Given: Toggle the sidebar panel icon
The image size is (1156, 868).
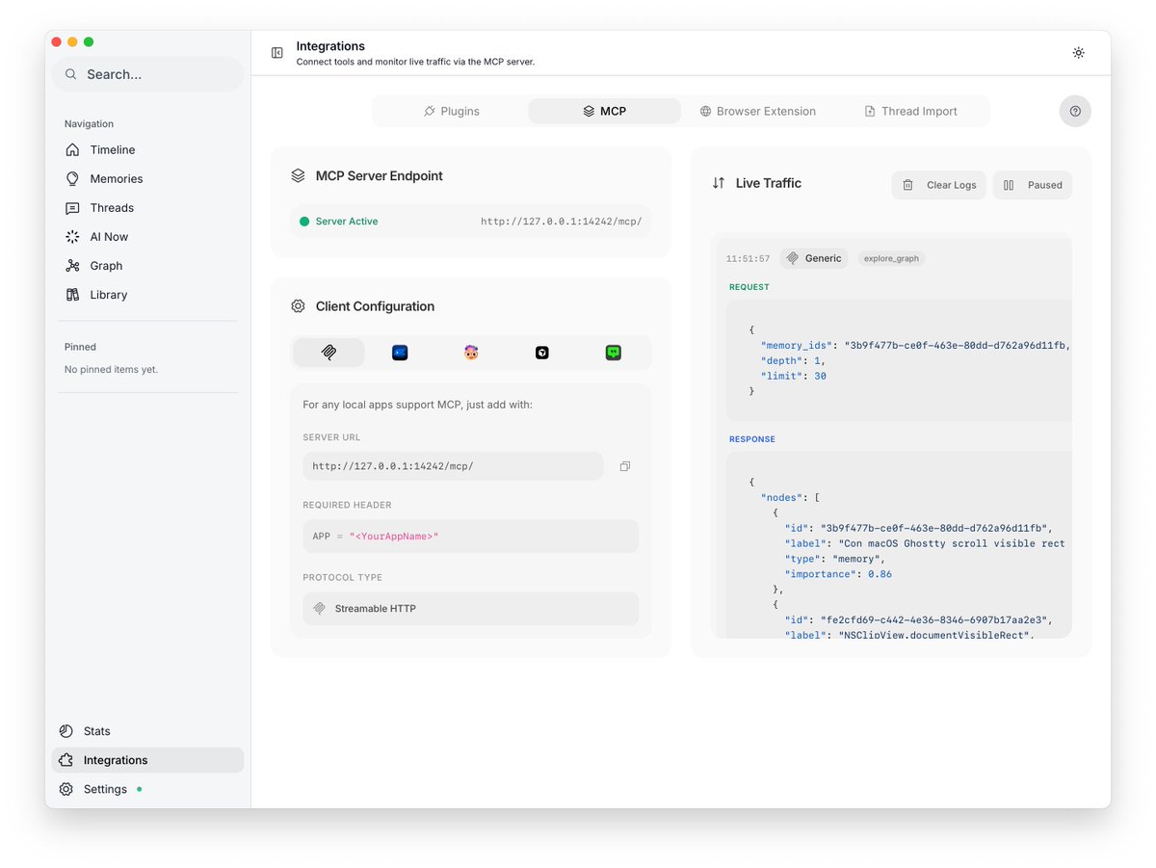Looking at the screenshot, I should click(x=277, y=53).
